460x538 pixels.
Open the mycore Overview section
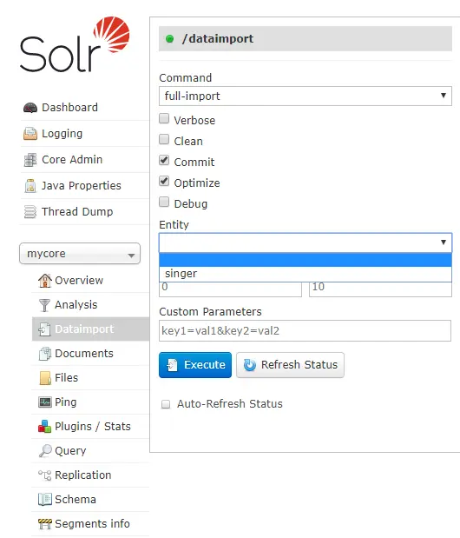pyautogui.click(x=79, y=281)
